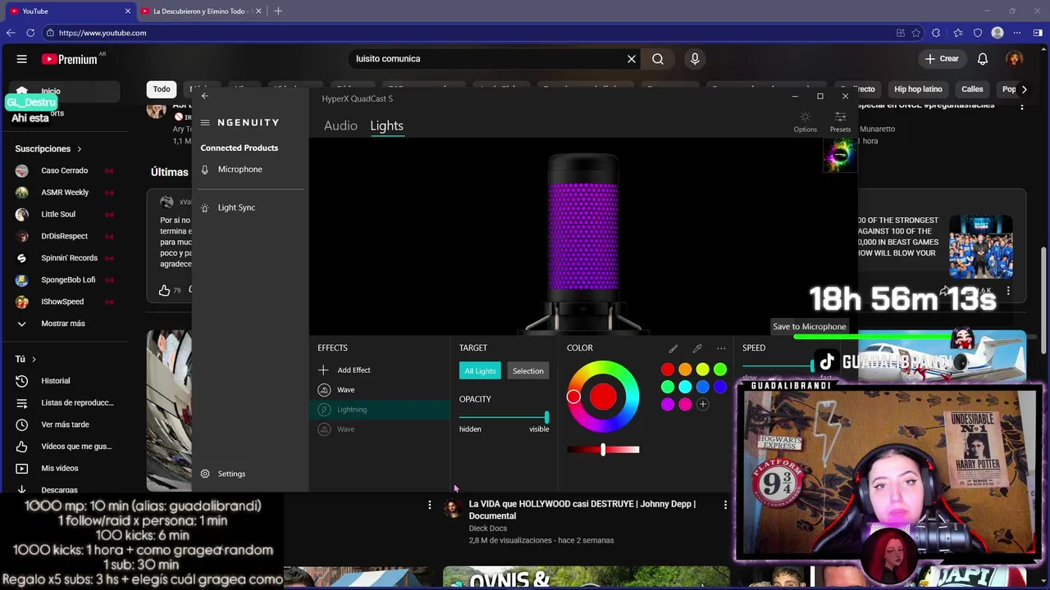Click the speed slider track
The height and width of the screenshot is (590, 1050).
[x=777, y=366]
